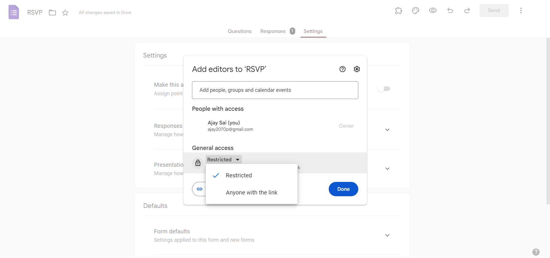Open the theme customization palette
The image size is (550, 258).
point(416,11)
